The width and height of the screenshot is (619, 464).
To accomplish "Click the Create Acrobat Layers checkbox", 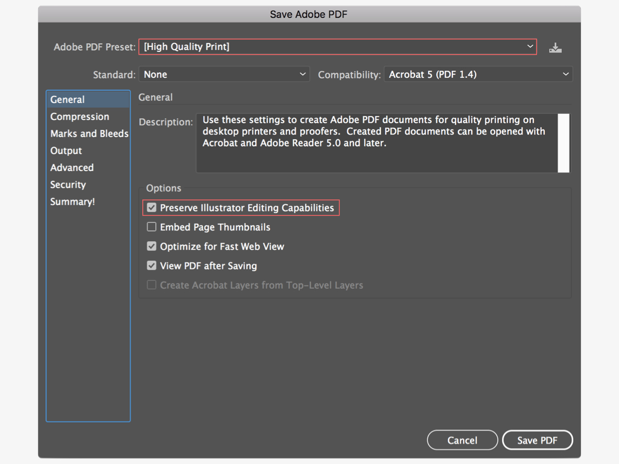I will coord(152,285).
